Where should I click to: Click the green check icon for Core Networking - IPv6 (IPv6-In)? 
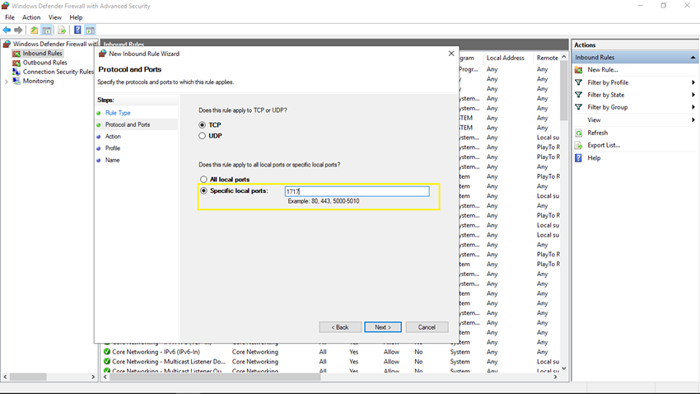pos(107,352)
